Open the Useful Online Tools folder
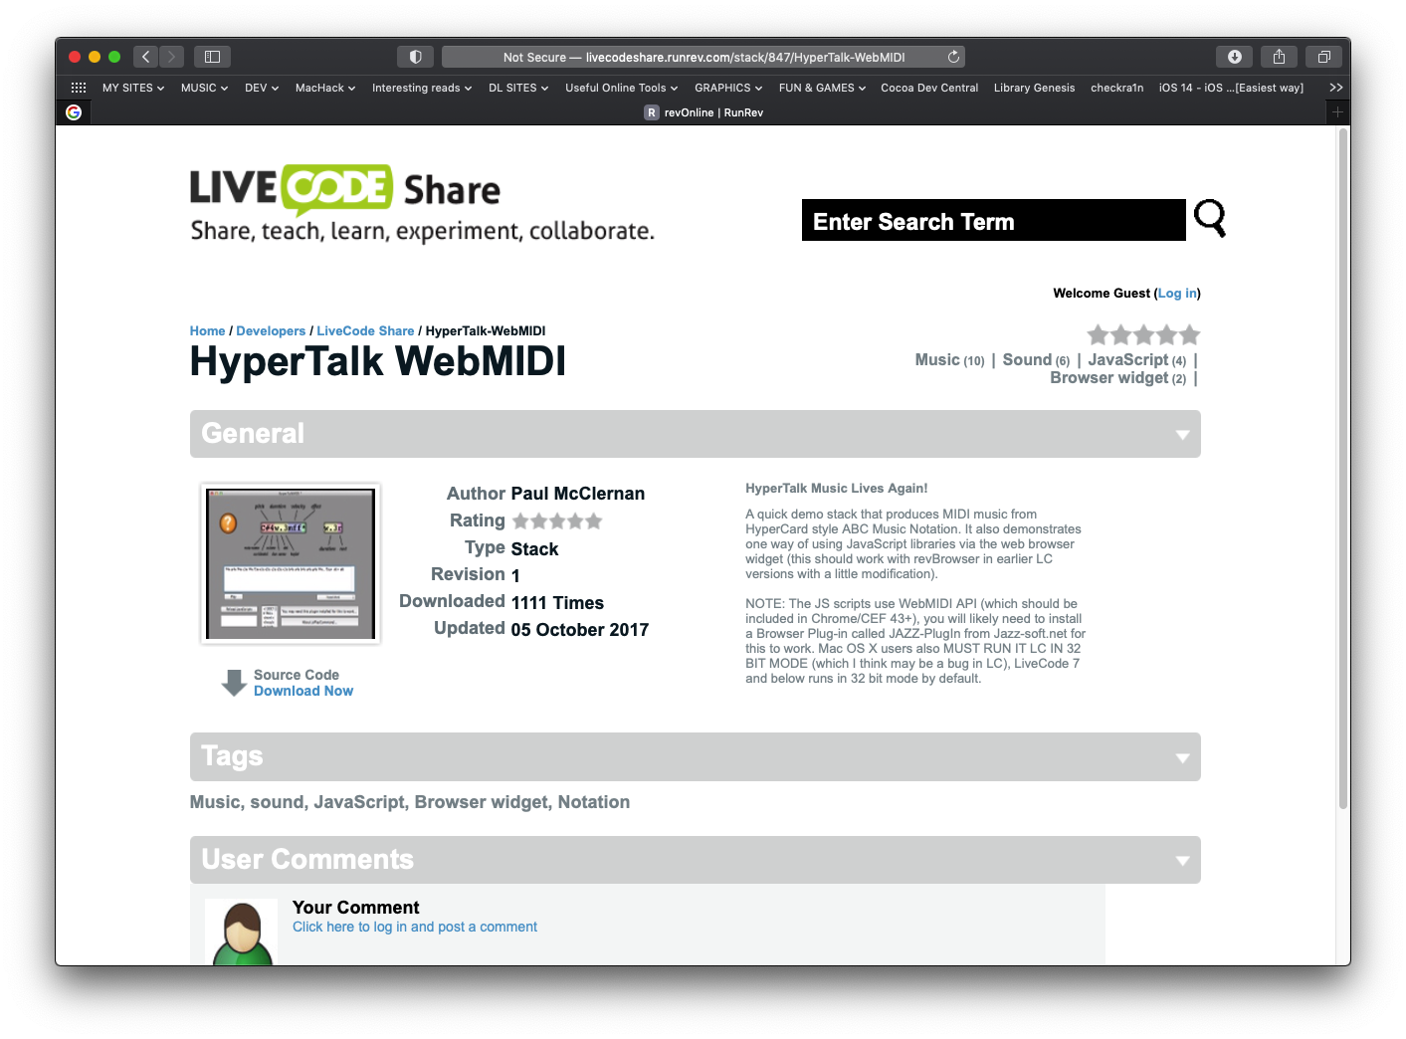 (x=621, y=88)
